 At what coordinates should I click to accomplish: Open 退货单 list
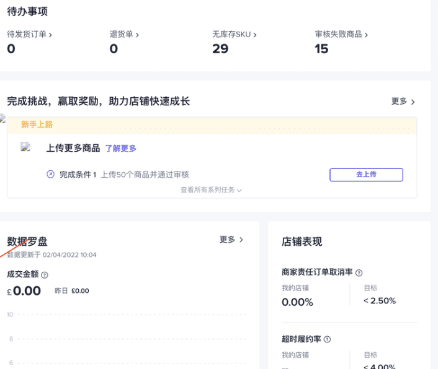[x=124, y=35]
